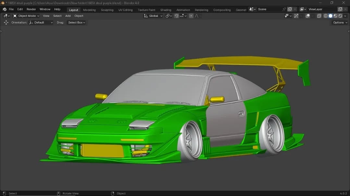350x196 pixels.
Task: Select material preview viewport shading
Action: point(335,16)
